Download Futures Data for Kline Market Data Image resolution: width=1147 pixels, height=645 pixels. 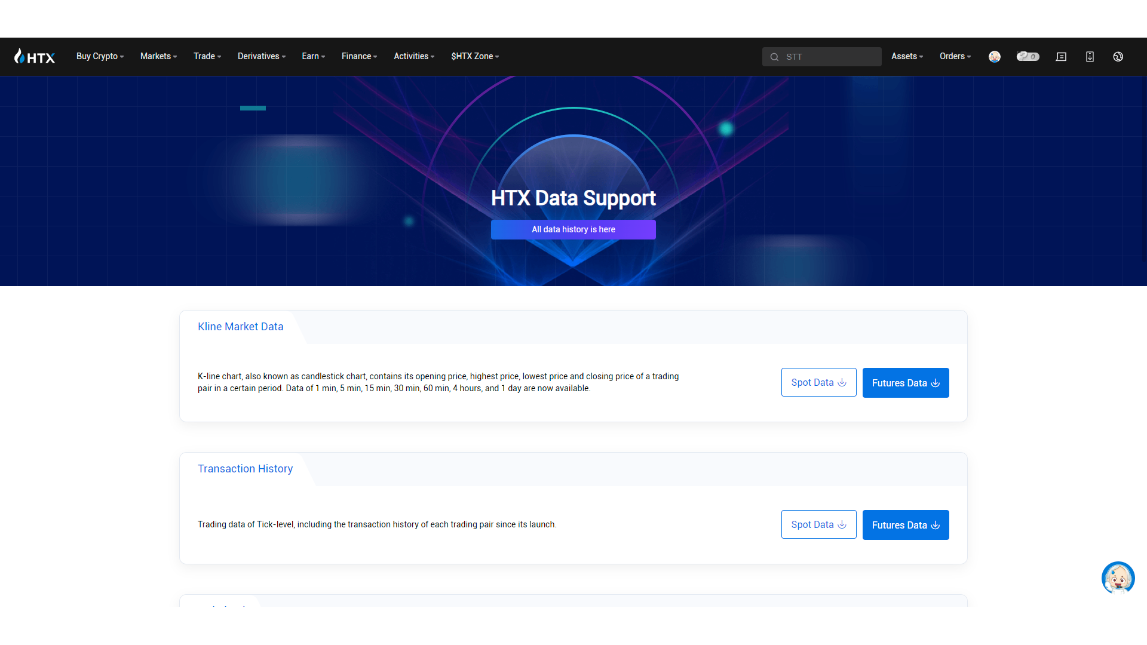[x=905, y=383]
